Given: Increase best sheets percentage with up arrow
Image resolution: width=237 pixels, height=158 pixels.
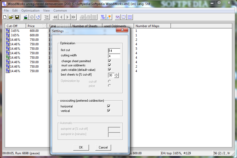Looking at the screenshot, I should pyautogui.click(x=116, y=74).
